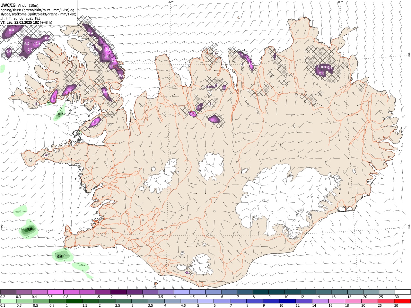This screenshot has height=308, width=411.
Task: Click the green 1.0 rain value offshore southwest
Action: coord(30,229)
